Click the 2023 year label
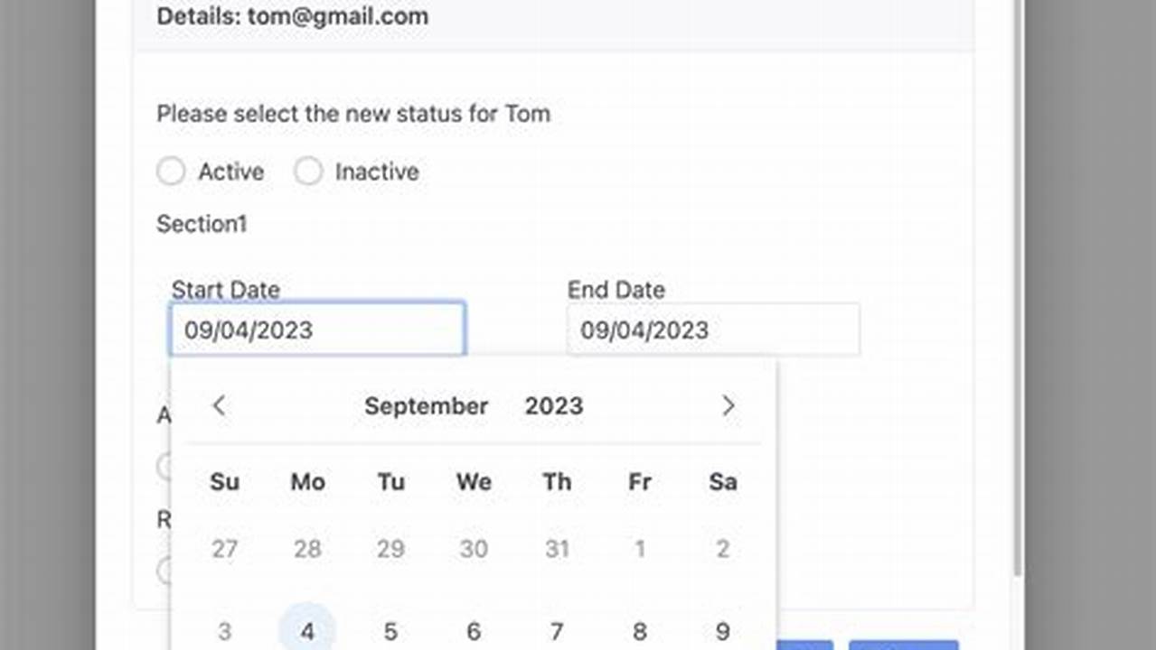This screenshot has height=650, width=1156. 553,406
